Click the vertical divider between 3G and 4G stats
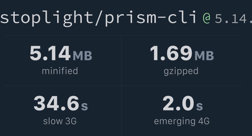 pos(121,111)
